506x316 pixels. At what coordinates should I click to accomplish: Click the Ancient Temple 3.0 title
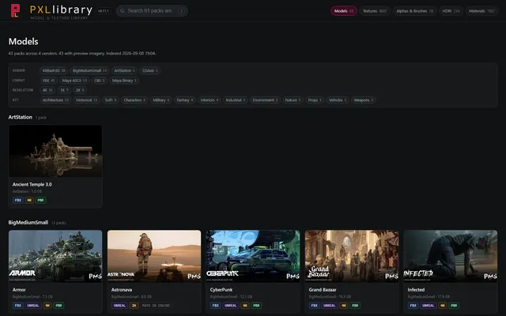pos(32,184)
